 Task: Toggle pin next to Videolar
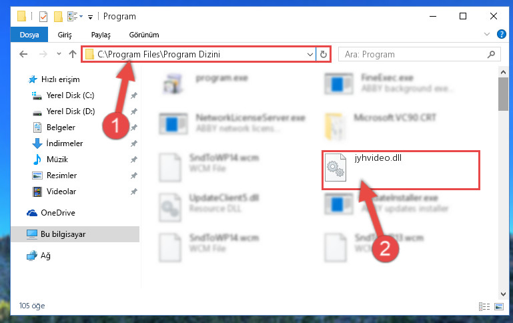tap(134, 192)
